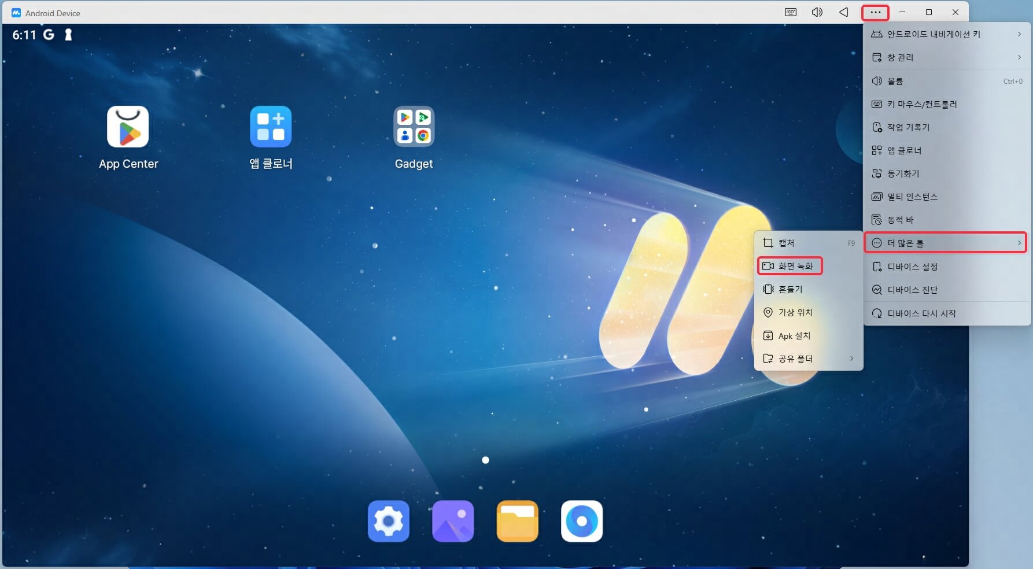
Task: Open 가상 위치 virtual location
Action: [809, 312]
